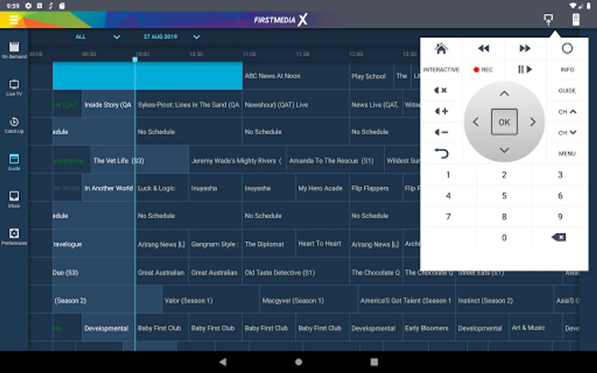Viewport: 597px width, 373px height.
Task: Tap Android back navigation button
Action: pyautogui.click(x=223, y=362)
